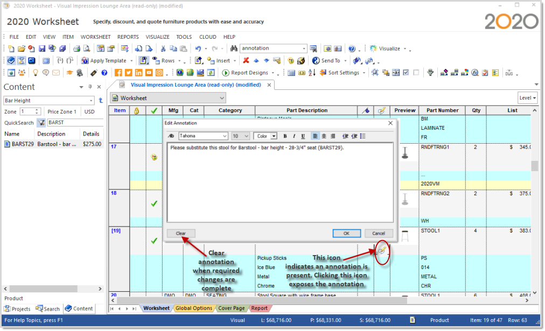Click the DWG export icon
Image resolution: width=545 pixels, height=331 pixels.
pos(509,73)
